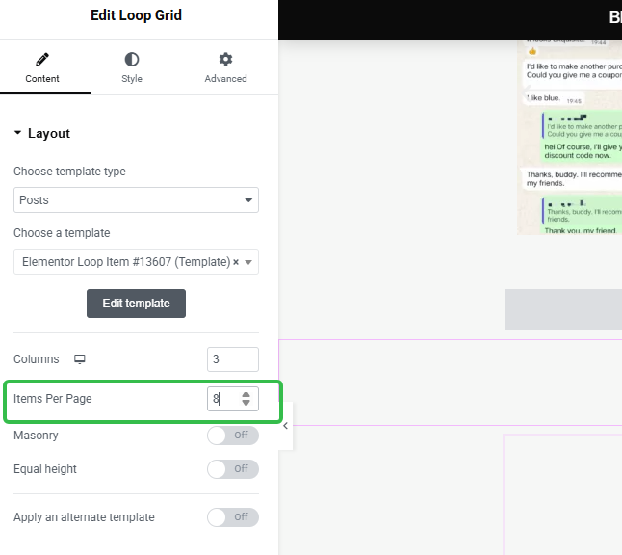Open the Choose a template dropdown arrow
622x555 pixels.
pos(249,262)
